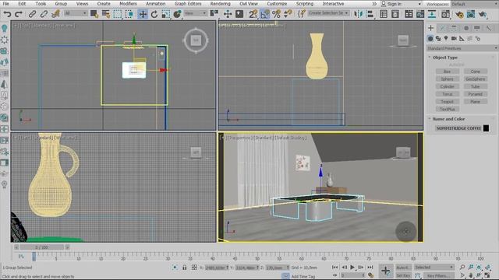
Task: Toggle Window/Crossing selection mode
Action: click(129, 14)
